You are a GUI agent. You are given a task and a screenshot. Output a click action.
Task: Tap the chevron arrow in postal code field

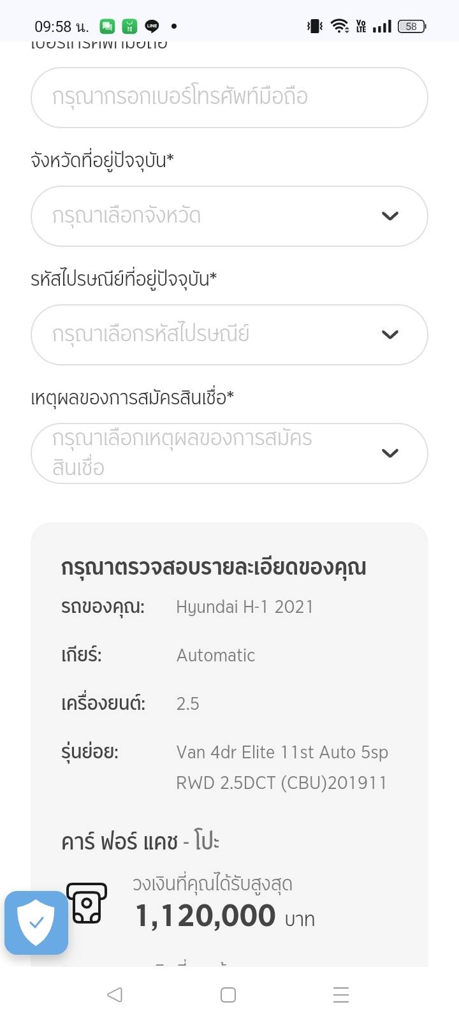click(390, 335)
